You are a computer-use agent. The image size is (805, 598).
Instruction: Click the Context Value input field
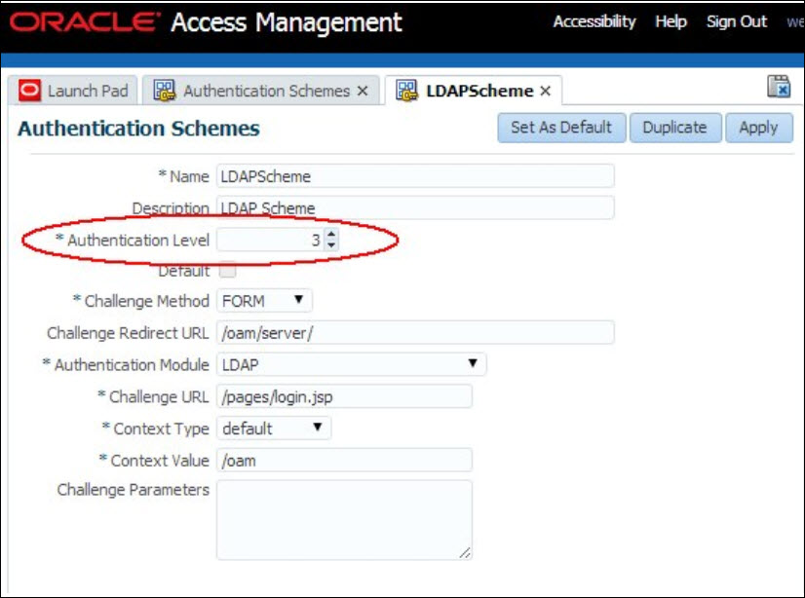tap(344, 460)
